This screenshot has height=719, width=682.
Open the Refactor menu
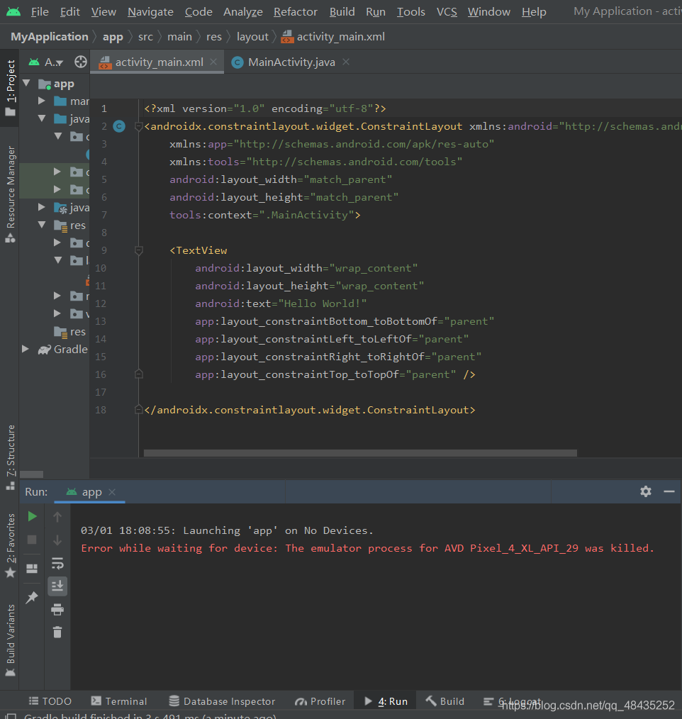296,11
